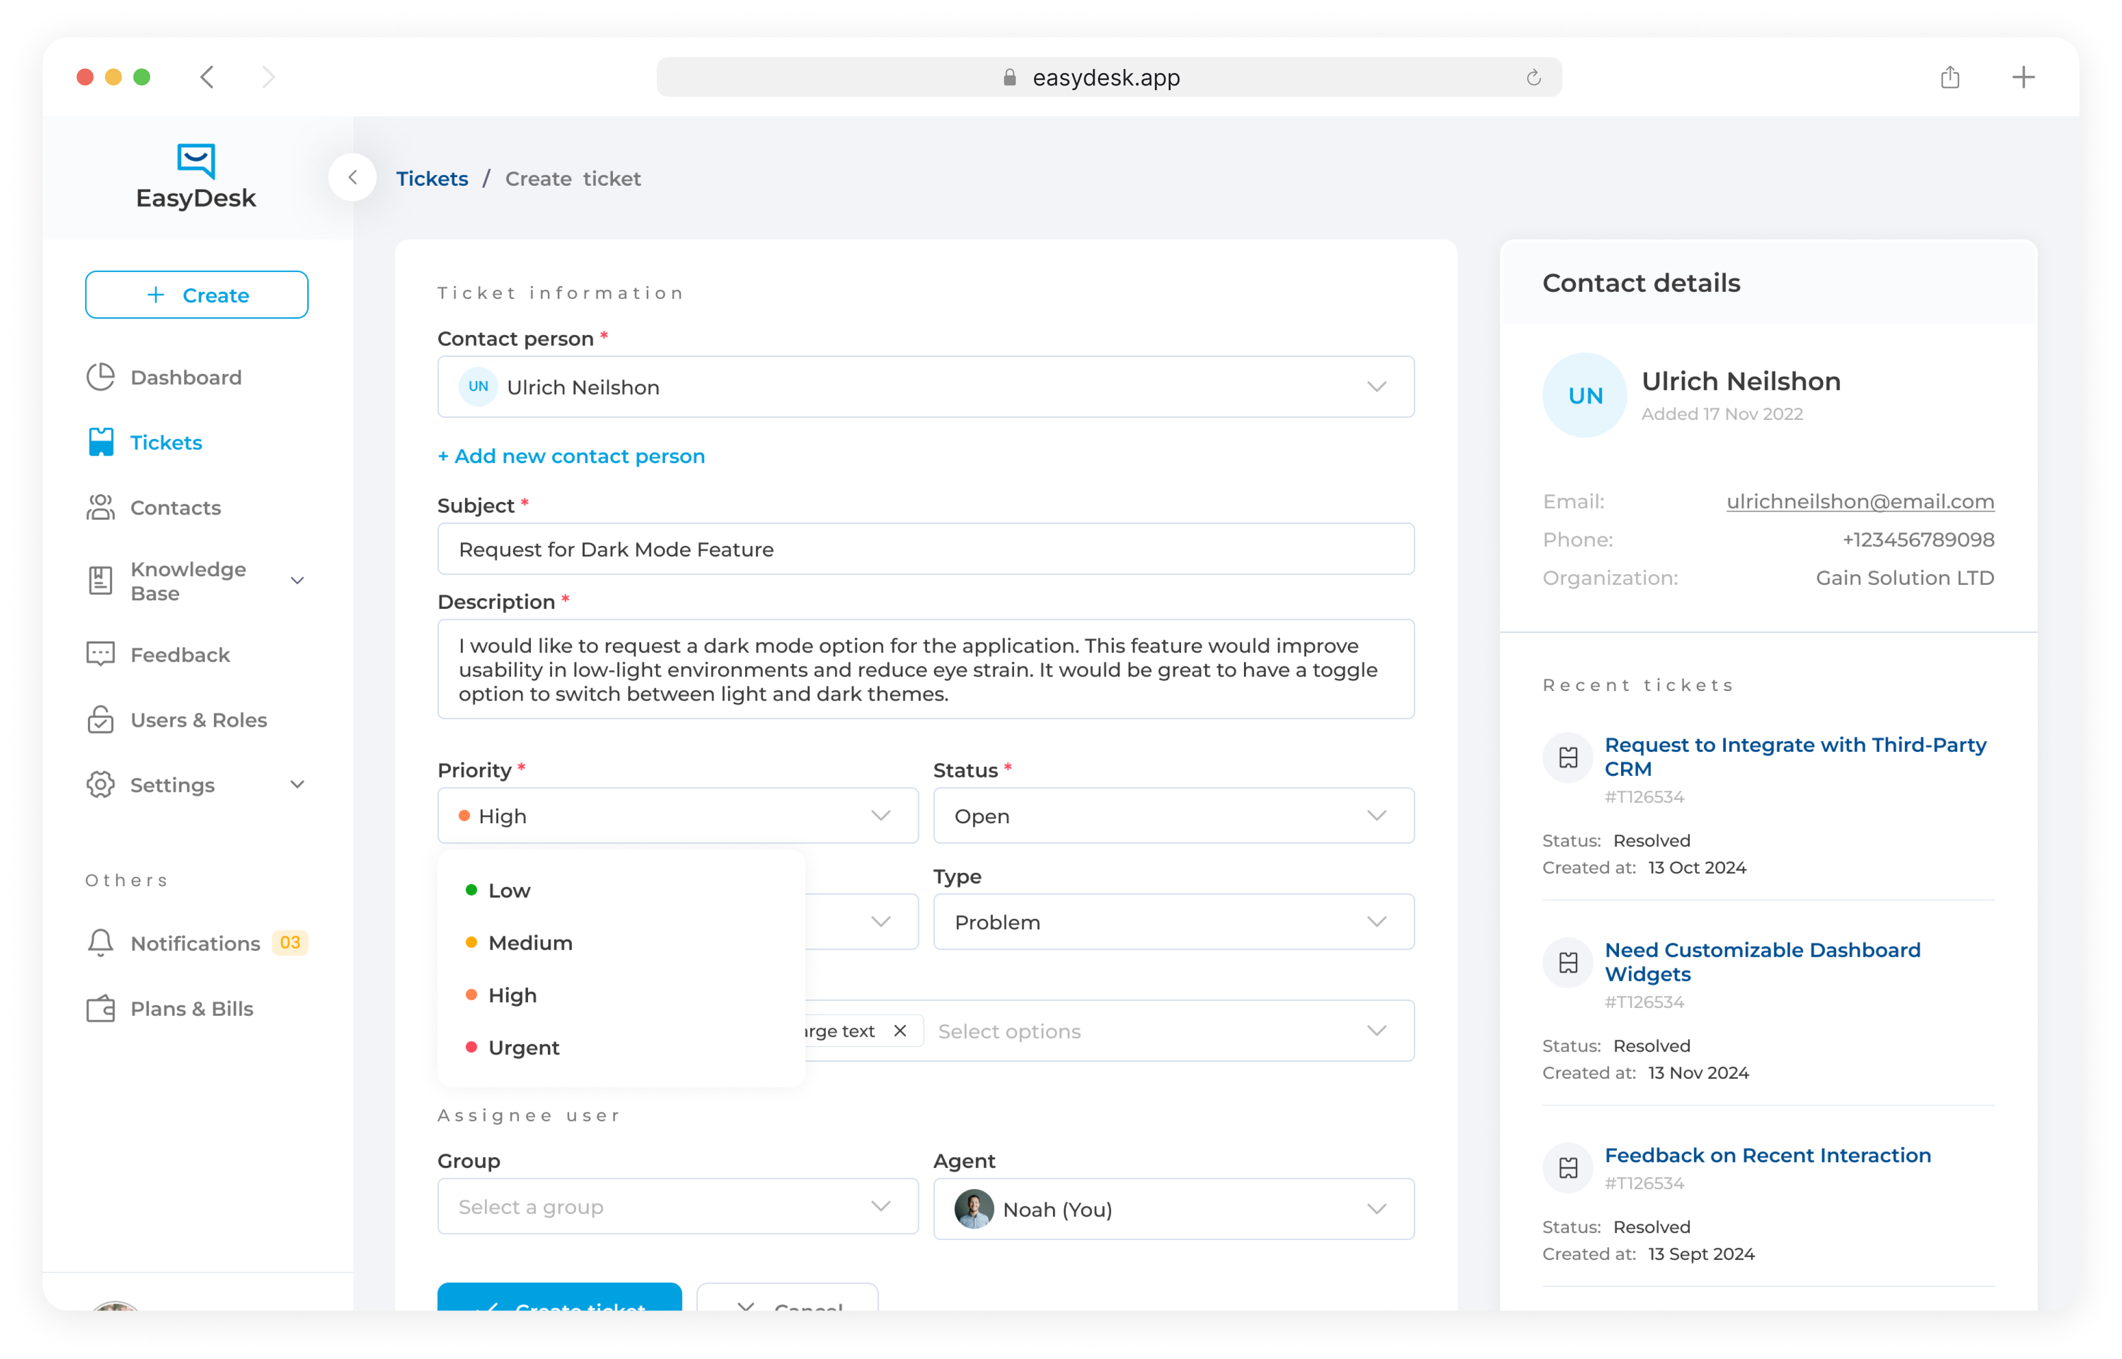
Task: Open the Type dropdown showing Problem
Action: 1172,922
